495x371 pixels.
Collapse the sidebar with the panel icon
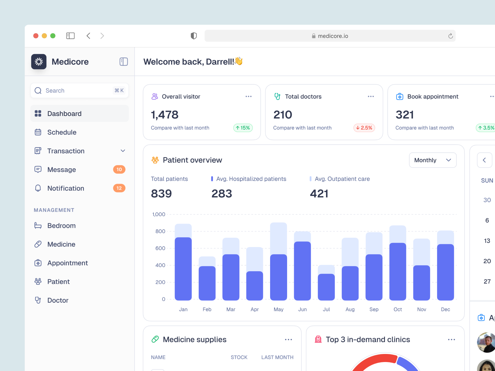[x=123, y=62]
